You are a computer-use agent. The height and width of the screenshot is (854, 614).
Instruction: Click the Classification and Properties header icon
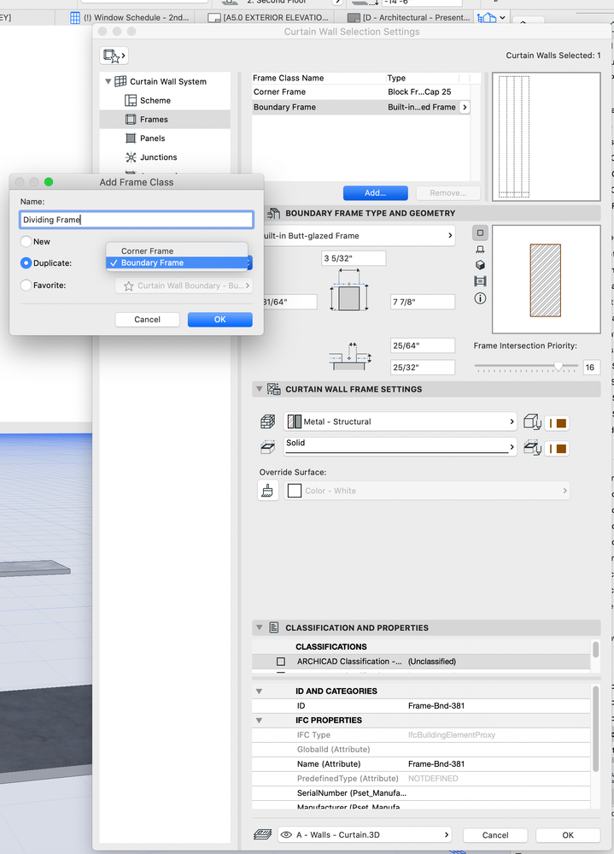pos(274,627)
